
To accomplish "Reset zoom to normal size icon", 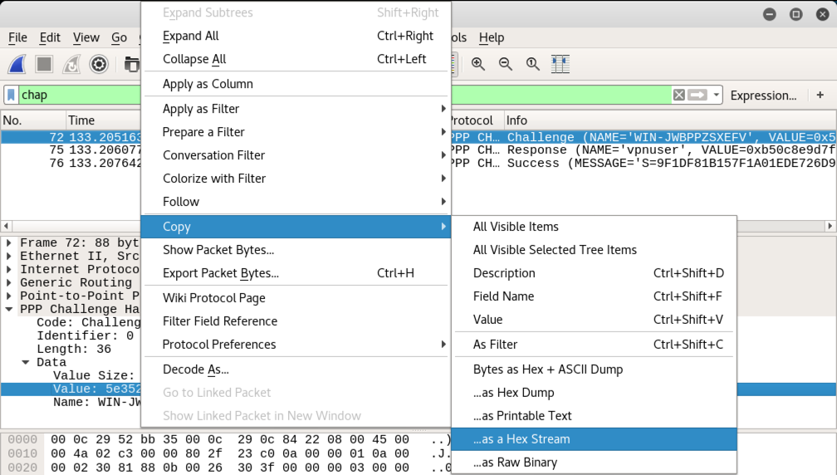I will pos(532,64).
